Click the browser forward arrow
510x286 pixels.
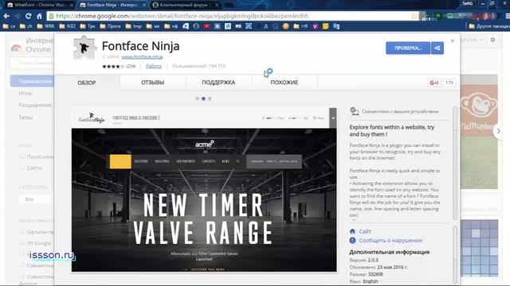pos(18,16)
